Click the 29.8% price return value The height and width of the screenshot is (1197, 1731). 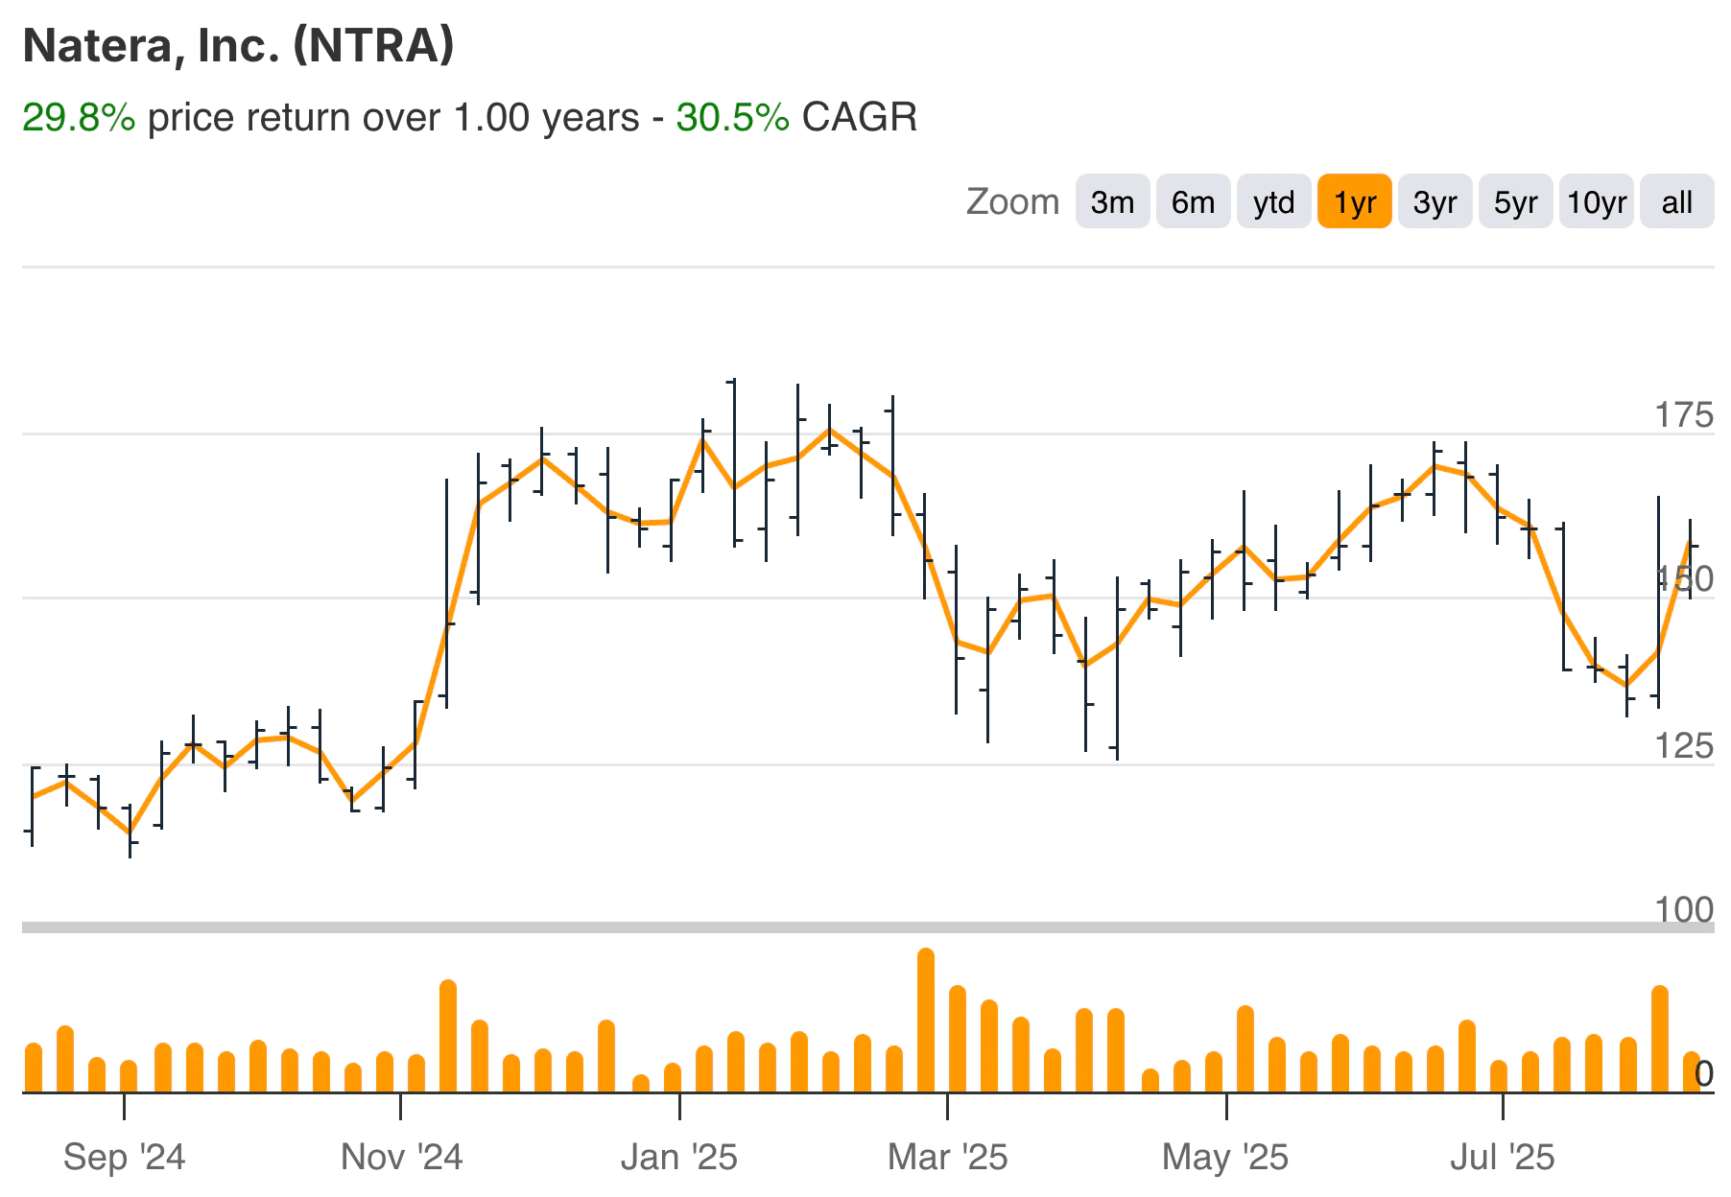79,117
